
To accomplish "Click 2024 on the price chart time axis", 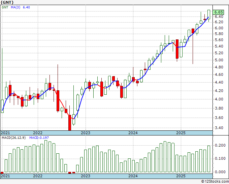I will pos(133,133).
